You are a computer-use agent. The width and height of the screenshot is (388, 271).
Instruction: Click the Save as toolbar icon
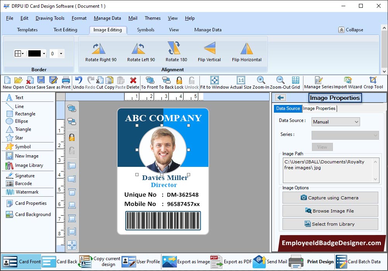tap(53, 80)
